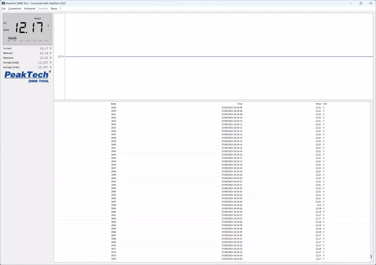Click the Average (total) 12,207 V value
The height and width of the screenshot is (265, 376).
pos(44,62)
